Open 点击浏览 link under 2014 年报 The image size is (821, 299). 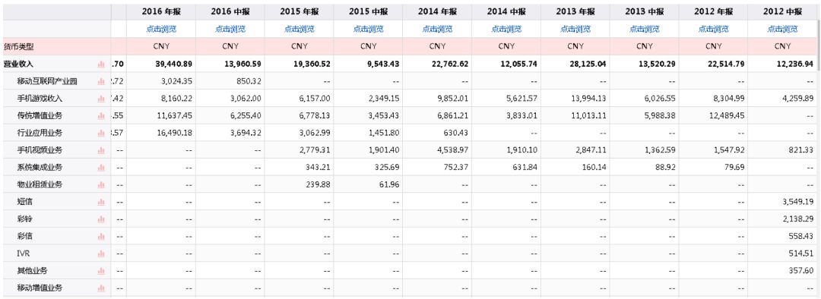click(x=437, y=30)
